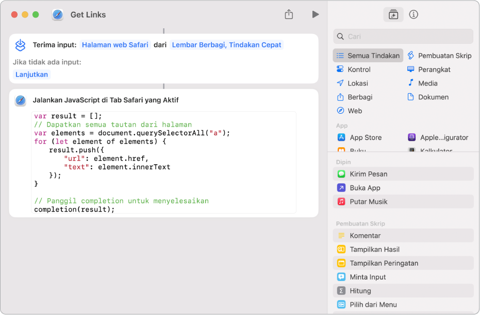This screenshot has height=315, width=480.
Task: Add Putar Musik action
Action: (x=403, y=202)
